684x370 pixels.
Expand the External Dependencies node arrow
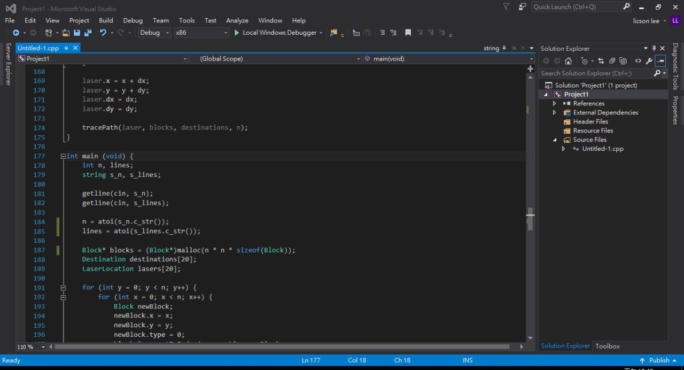click(x=555, y=113)
